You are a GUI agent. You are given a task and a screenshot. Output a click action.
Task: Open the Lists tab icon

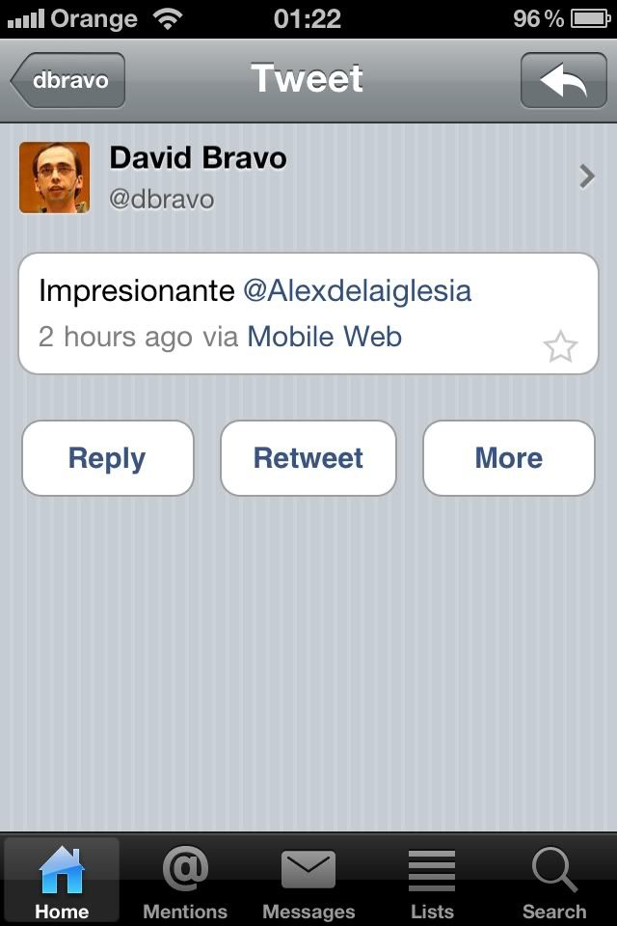[432, 870]
